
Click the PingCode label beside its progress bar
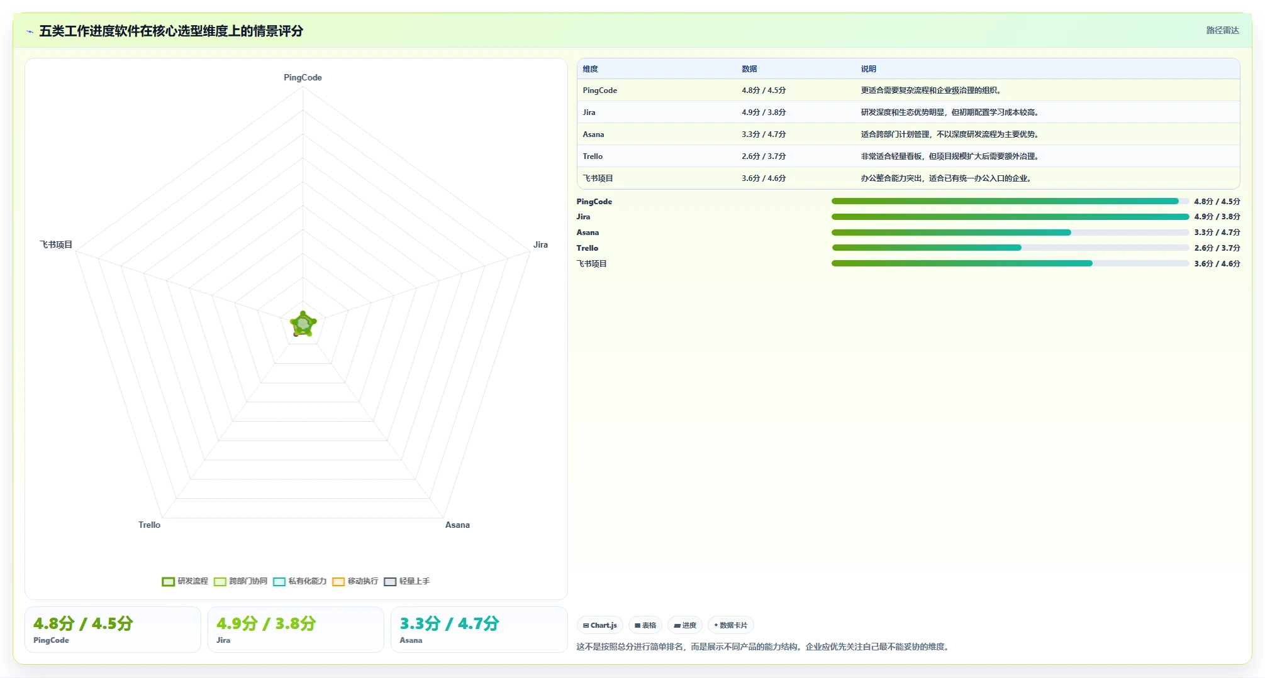pos(594,202)
